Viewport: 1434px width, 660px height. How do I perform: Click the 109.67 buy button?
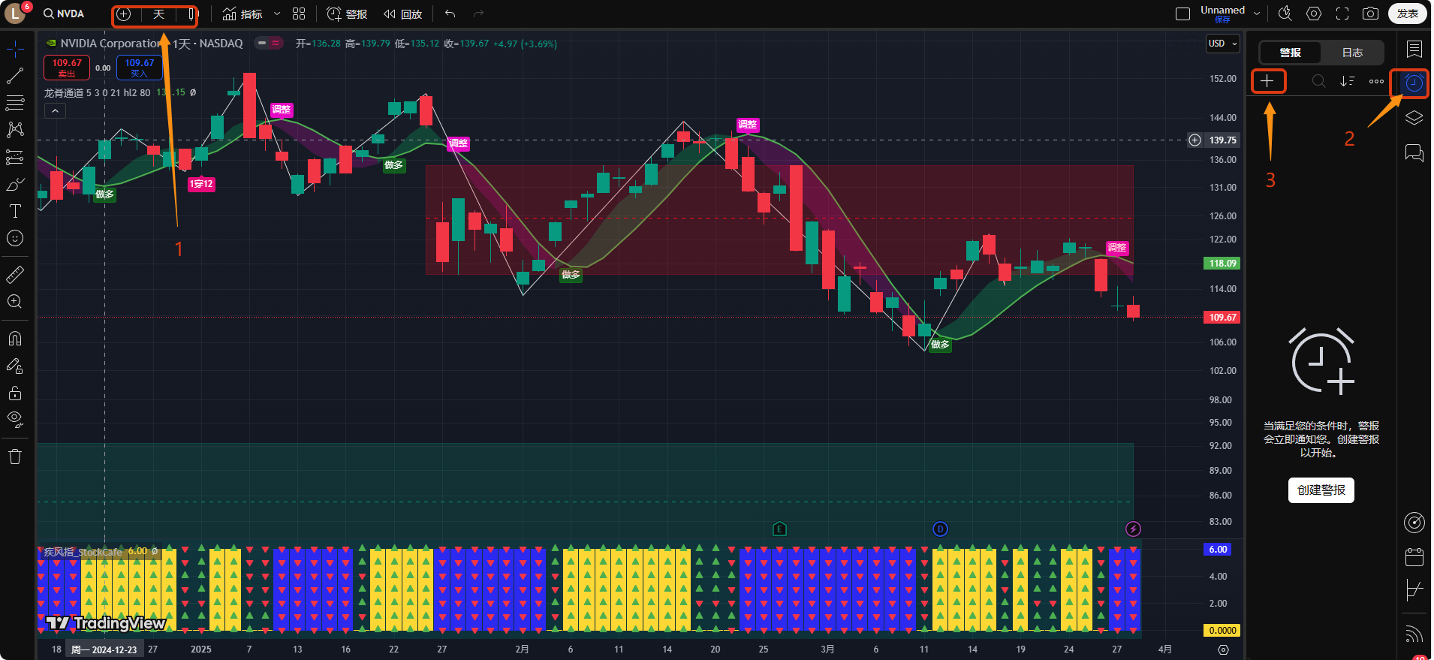(140, 68)
